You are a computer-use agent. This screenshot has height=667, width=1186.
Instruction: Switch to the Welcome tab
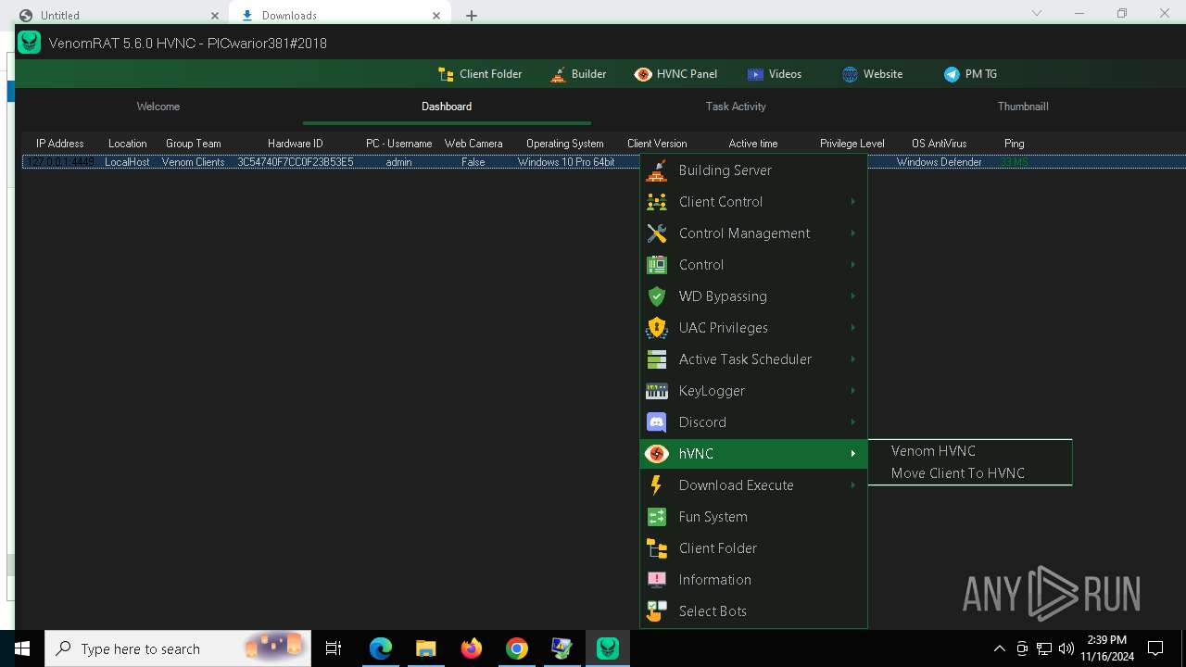pos(158,107)
